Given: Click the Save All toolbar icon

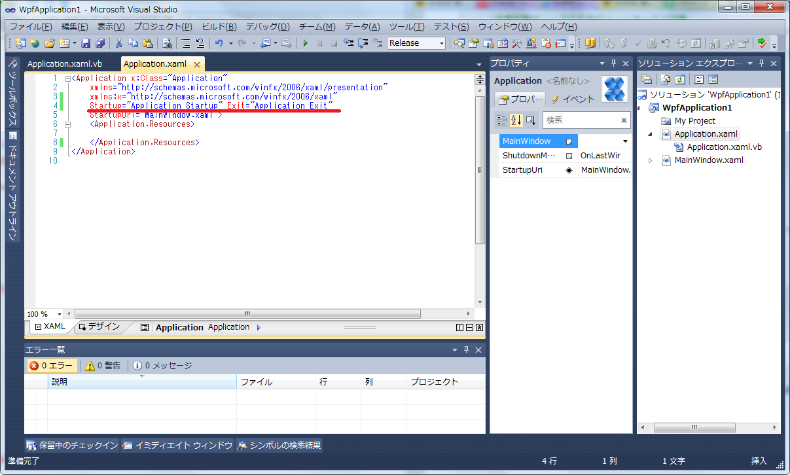Looking at the screenshot, I should pos(100,43).
